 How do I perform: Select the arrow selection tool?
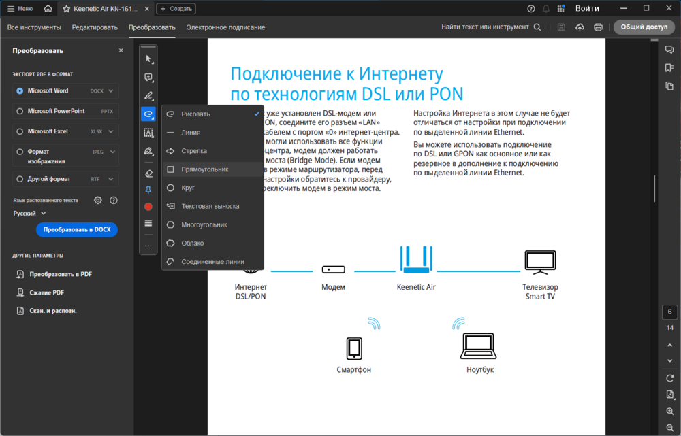148,59
